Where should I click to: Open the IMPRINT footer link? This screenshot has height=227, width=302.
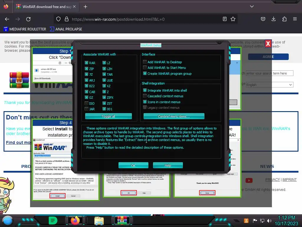pyautogui.click(x=290, y=180)
